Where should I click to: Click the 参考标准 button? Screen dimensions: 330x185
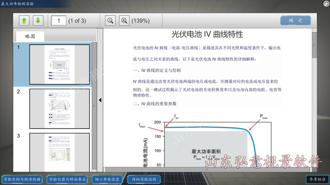click(318, 180)
